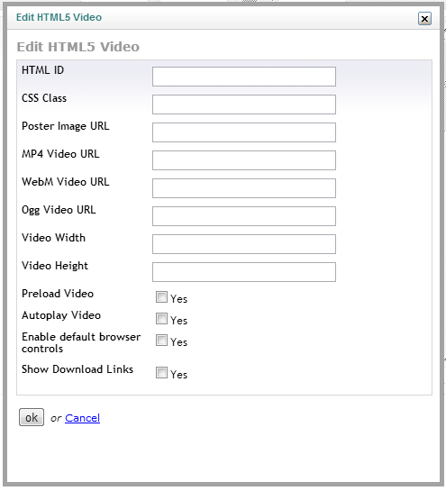
Task: Click the Yes label beside Preload Video
Action: click(178, 299)
